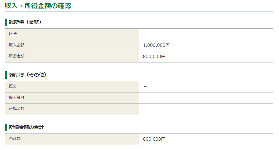Select the 1,000,000円 income amount

pyautogui.click(x=156, y=45)
